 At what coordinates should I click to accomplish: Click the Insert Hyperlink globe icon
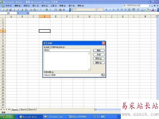tap(47, 10)
